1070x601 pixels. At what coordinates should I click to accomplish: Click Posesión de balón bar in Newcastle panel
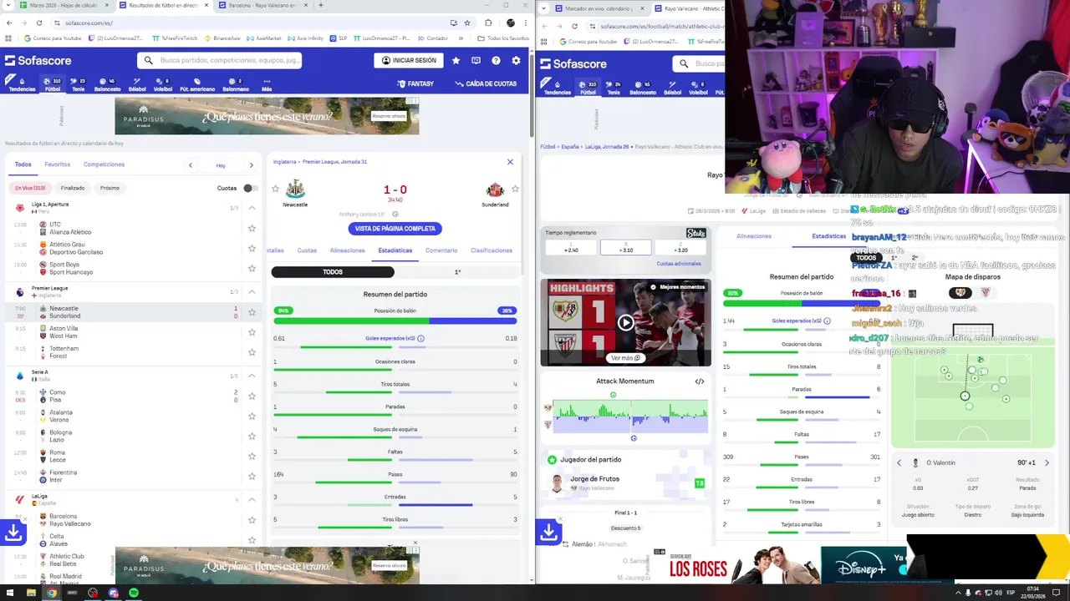[395, 321]
